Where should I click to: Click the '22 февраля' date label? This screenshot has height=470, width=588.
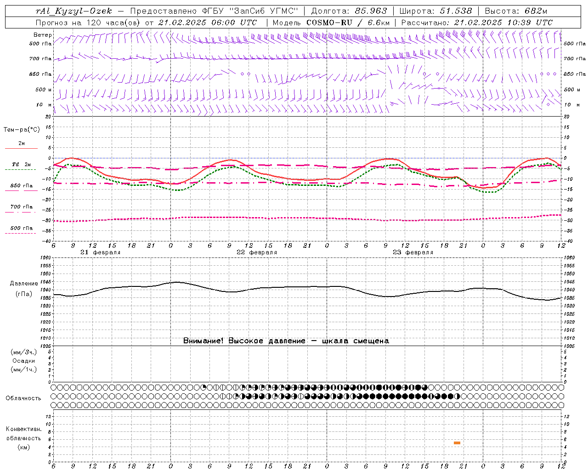pos(257,252)
